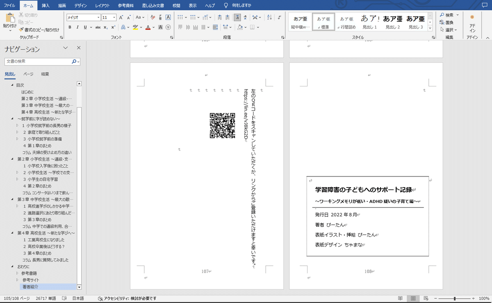This screenshot has width=492, height=303.
Task: Click the show/hide paragraph marks icon
Action: [x=280, y=18]
